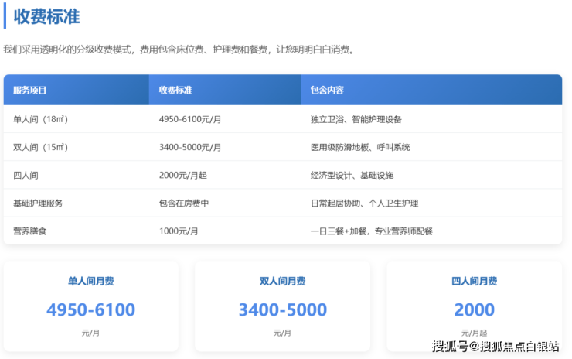Image resolution: width=572 pixels, height=359 pixels.
Task: Click the 一日三餐+加餐 nutrition description cell
Action: pos(371,231)
